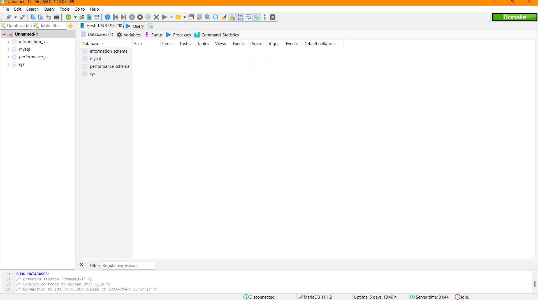538x300 pixels.
Task: Click the black X box toolbar icon
Action: (273, 17)
